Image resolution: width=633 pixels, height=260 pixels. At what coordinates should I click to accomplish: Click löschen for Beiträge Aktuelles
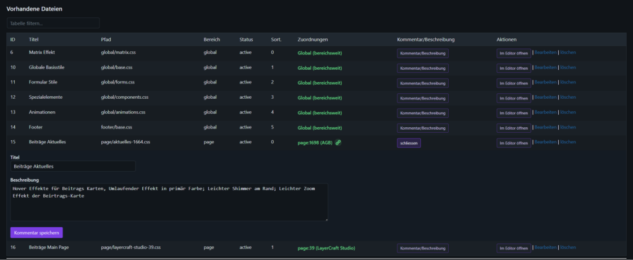(568, 142)
